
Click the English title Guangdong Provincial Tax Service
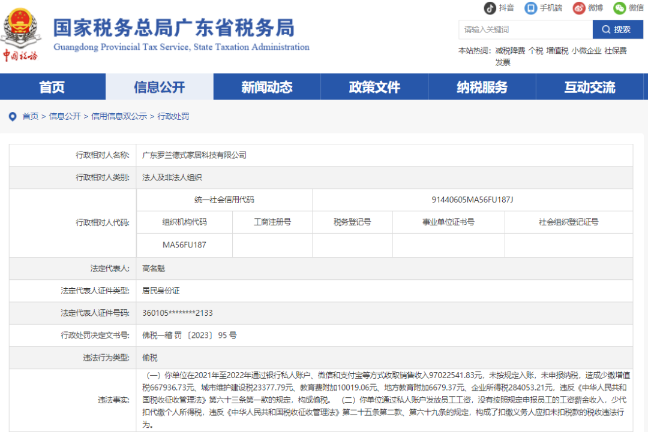pyautogui.click(x=121, y=47)
